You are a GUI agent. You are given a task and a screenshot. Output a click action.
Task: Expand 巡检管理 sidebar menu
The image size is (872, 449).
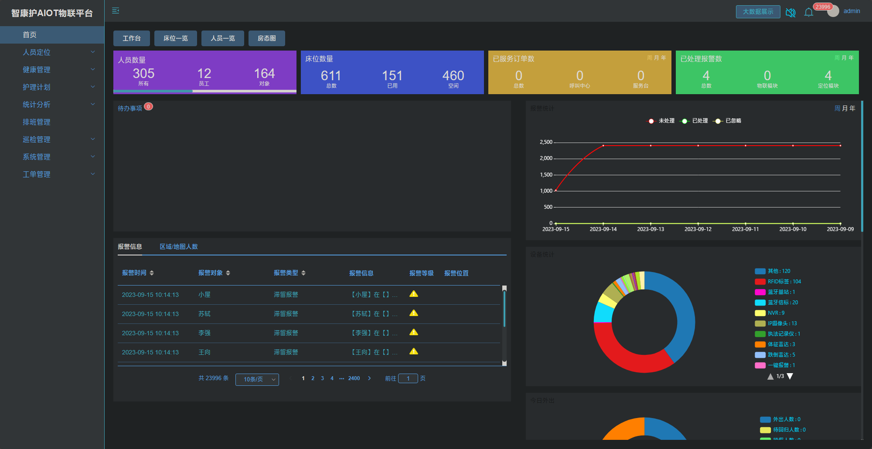[x=52, y=139]
